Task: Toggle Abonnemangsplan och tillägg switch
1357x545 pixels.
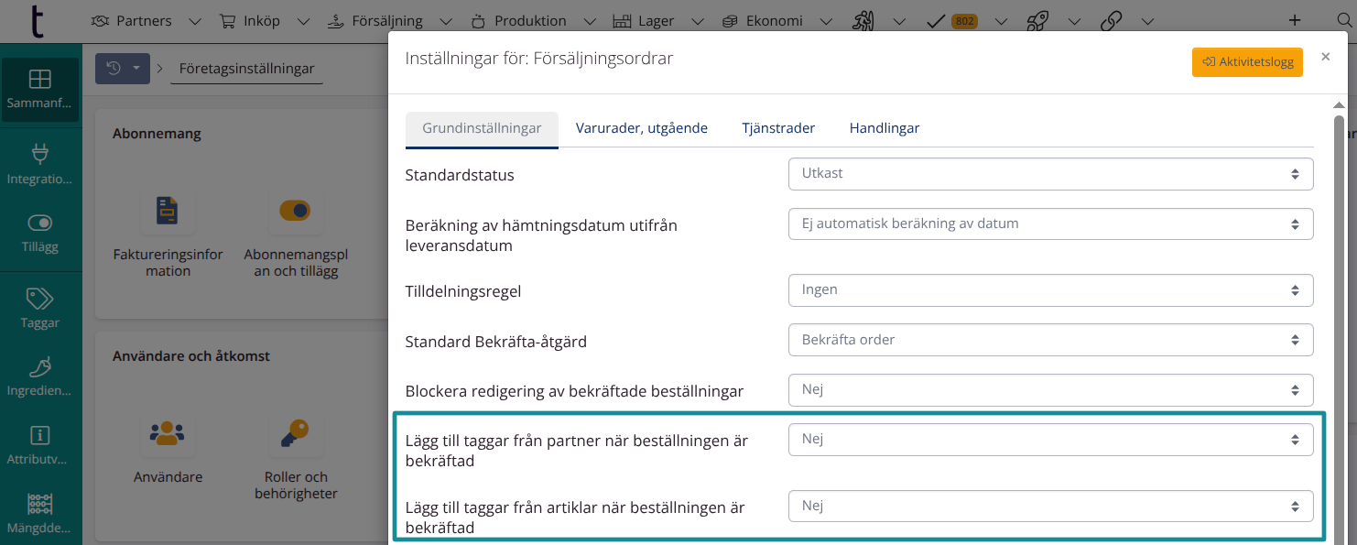Action: tap(294, 210)
